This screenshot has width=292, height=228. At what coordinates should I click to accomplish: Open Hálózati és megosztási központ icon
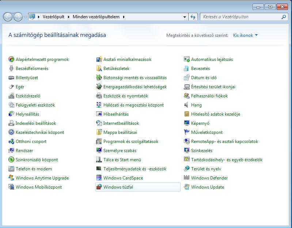tap(99, 105)
